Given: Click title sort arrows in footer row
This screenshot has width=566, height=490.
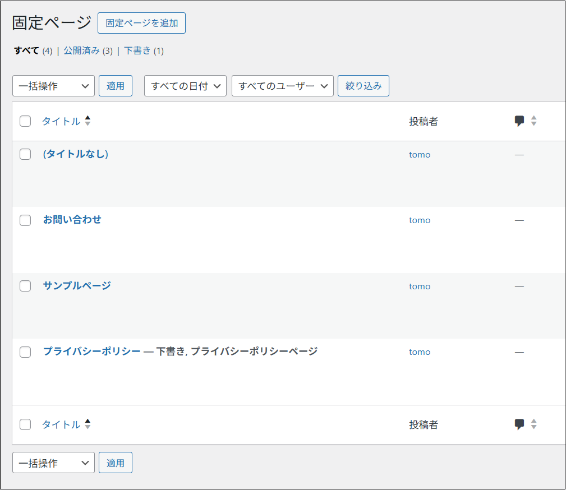Looking at the screenshot, I should pyautogui.click(x=88, y=424).
